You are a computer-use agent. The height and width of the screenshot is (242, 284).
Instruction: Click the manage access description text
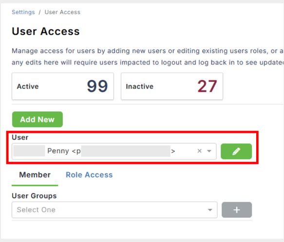148,57
